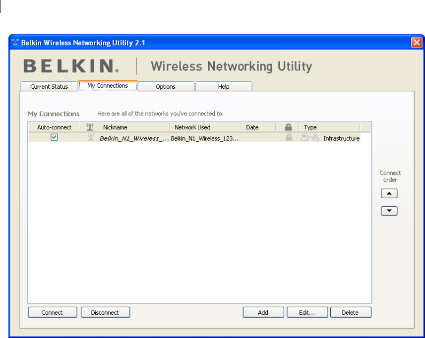The image size is (425, 338).
Task: Select the My Connections tab
Action: point(108,86)
